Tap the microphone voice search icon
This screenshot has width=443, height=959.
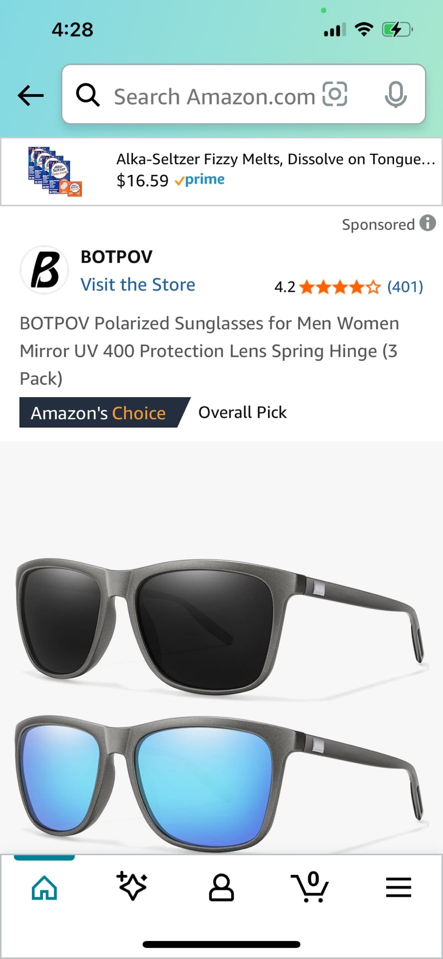pos(396,95)
